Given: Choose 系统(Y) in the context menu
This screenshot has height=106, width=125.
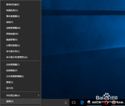Looking at the screenshot, I should (x=20, y=22).
